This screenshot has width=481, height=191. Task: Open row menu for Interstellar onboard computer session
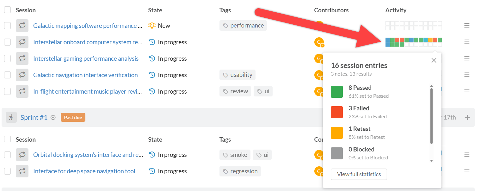[x=467, y=42]
